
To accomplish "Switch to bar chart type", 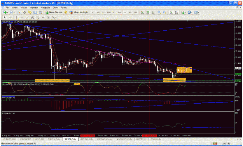I will [x=142, y=12].
